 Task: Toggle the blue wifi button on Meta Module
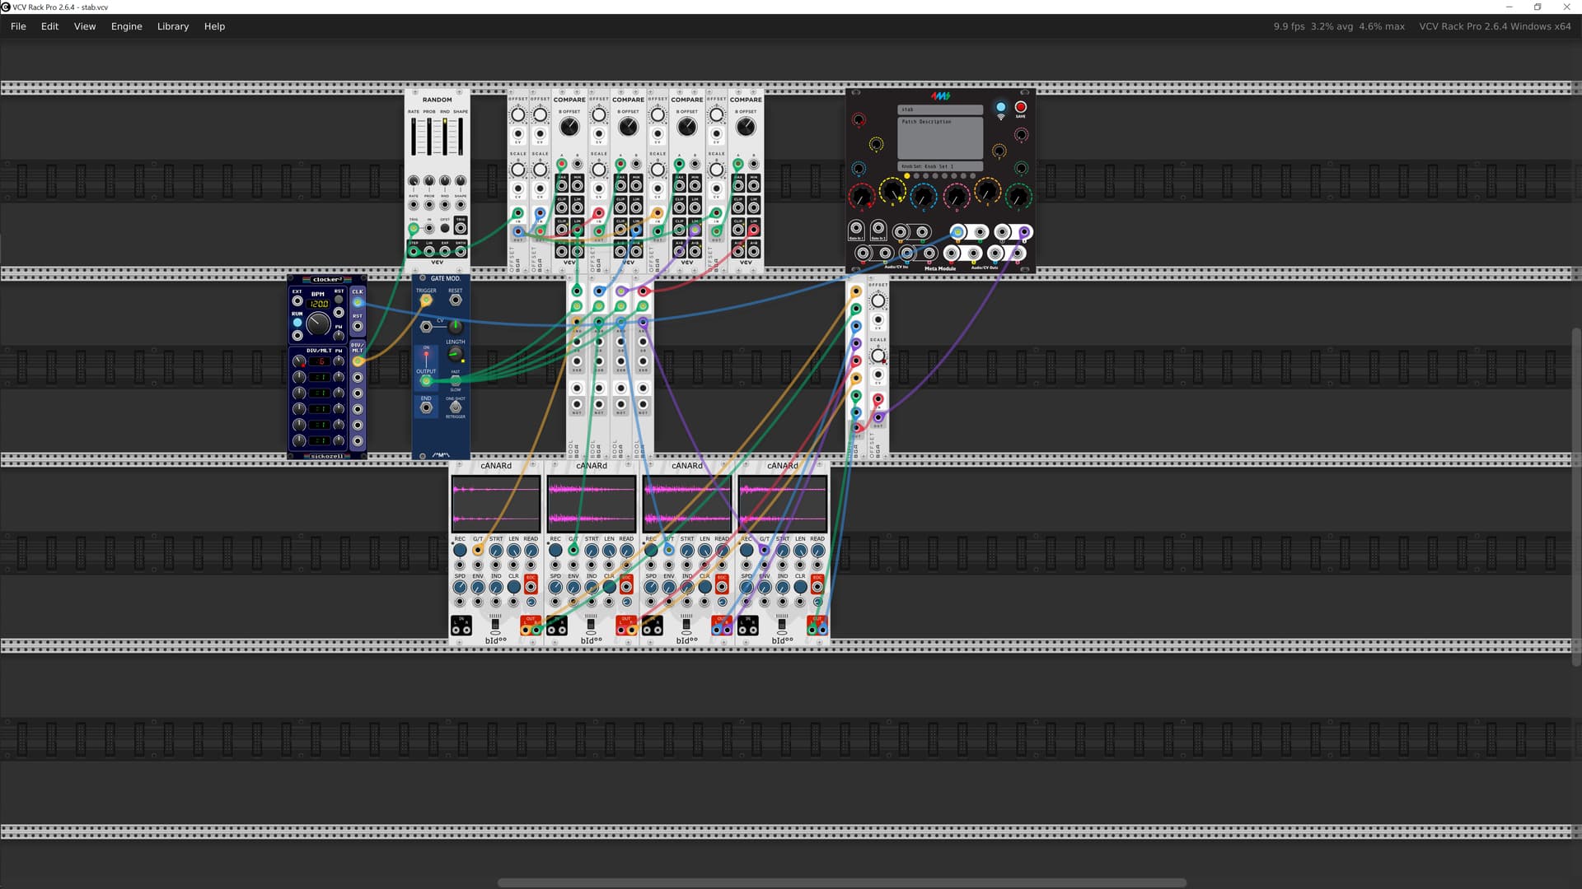coord(1001,107)
